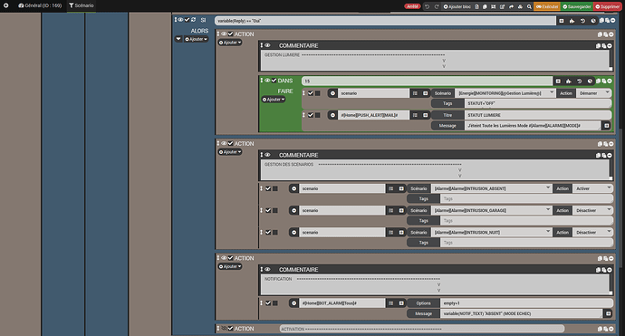Remove the BOT_ALARM Tous action row
Screen dimensions: 625x336
[x=293, y=303]
